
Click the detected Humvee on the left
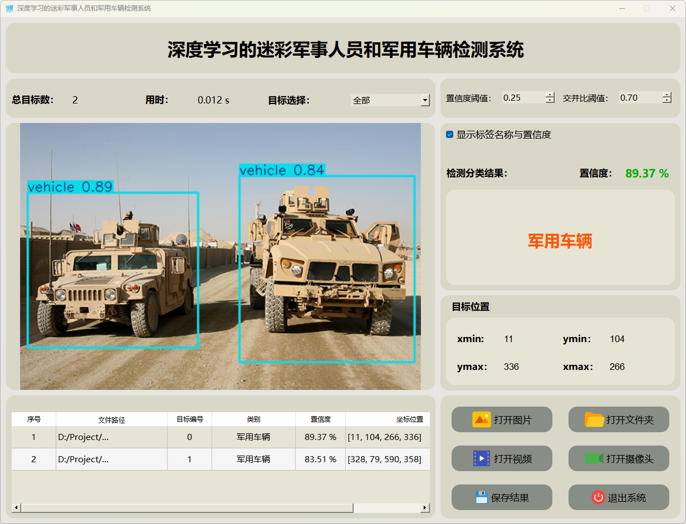tap(113, 270)
